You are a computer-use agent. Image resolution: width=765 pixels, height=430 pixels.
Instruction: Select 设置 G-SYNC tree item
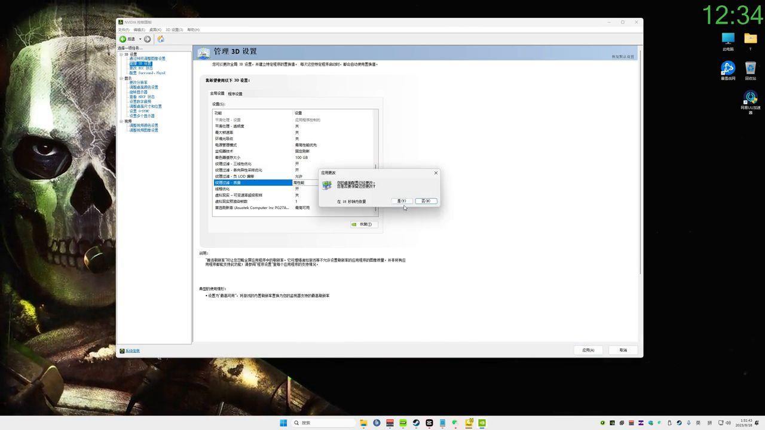pyautogui.click(x=139, y=111)
